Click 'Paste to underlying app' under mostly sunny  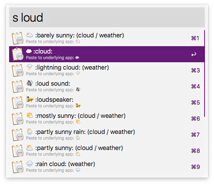coord(50,122)
